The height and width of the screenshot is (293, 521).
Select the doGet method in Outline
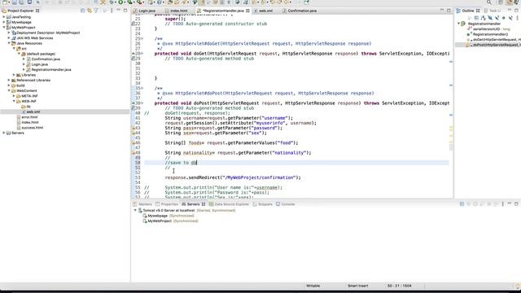pyautogui.click(x=497, y=40)
